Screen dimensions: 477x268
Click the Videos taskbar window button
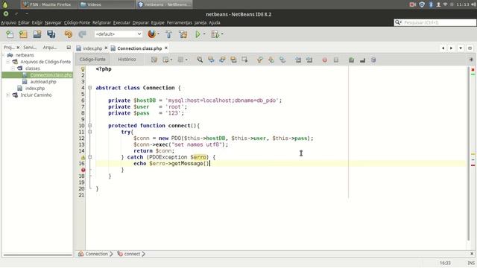point(106,4)
